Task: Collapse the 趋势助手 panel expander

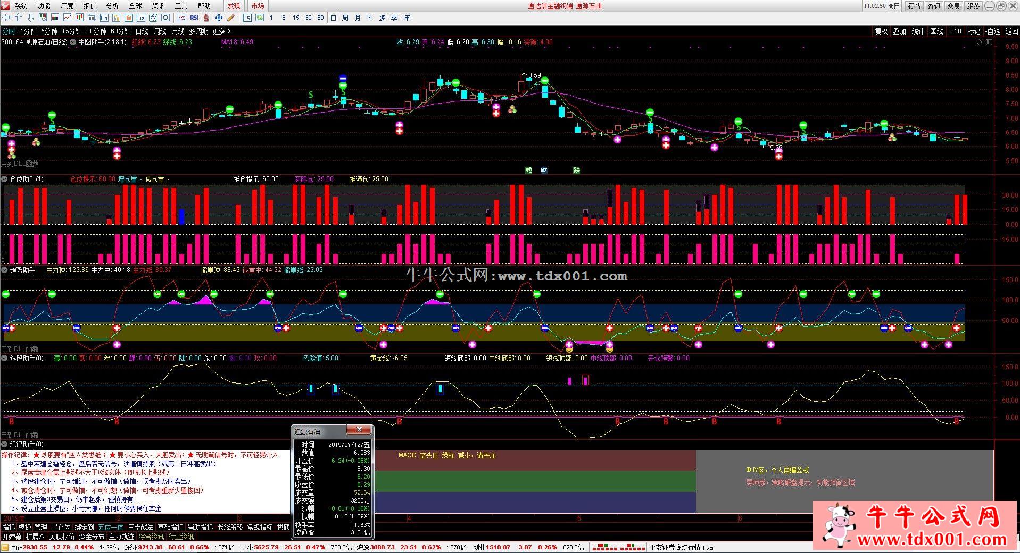Action: tap(5, 270)
